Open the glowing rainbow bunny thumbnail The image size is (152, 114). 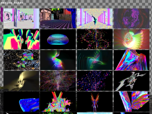pyautogui.click(x=58, y=60)
